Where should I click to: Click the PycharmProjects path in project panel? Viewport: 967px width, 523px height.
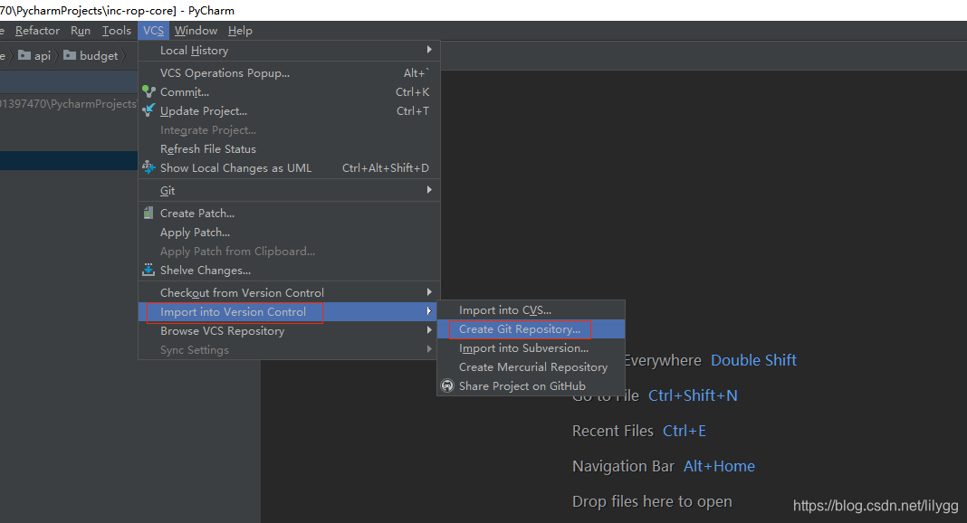pos(68,103)
